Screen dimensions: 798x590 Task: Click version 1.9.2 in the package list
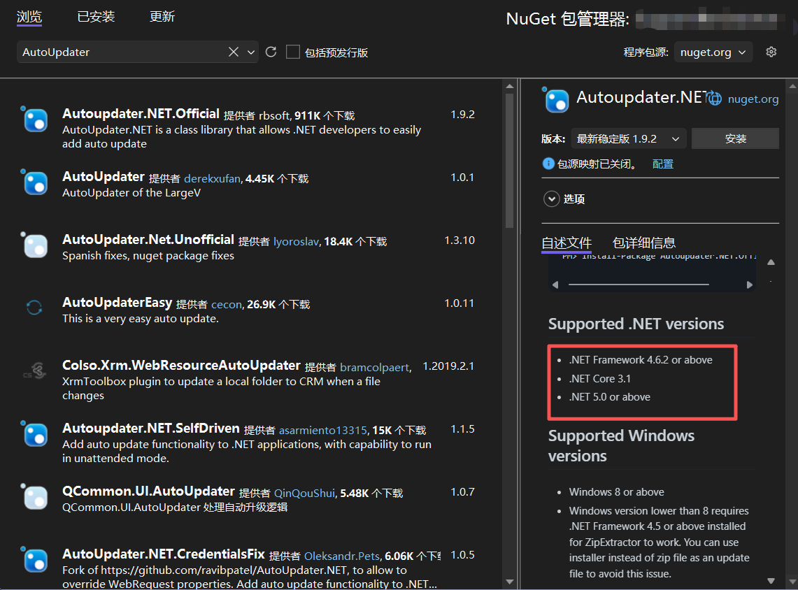[462, 115]
